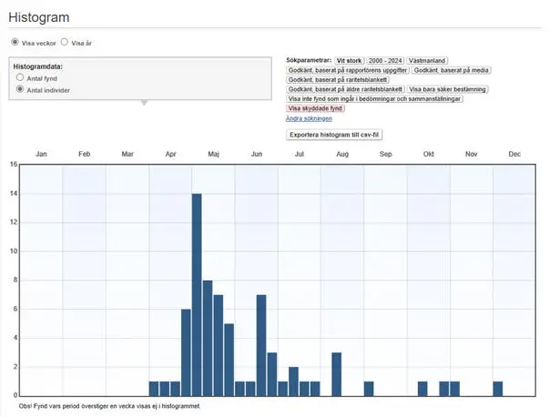Click the lone histogram bar in December
The image size is (549, 417).
[498, 388]
